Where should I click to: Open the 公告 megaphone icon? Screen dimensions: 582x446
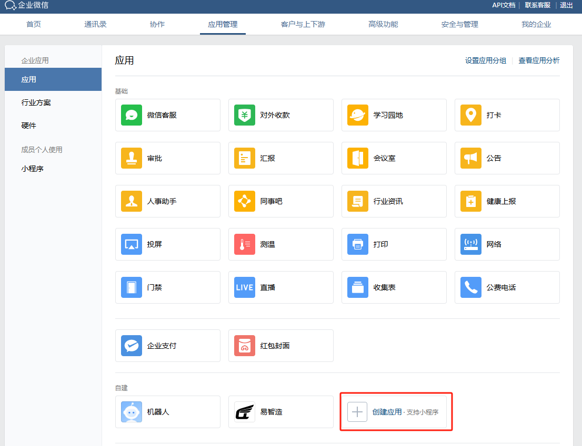471,158
